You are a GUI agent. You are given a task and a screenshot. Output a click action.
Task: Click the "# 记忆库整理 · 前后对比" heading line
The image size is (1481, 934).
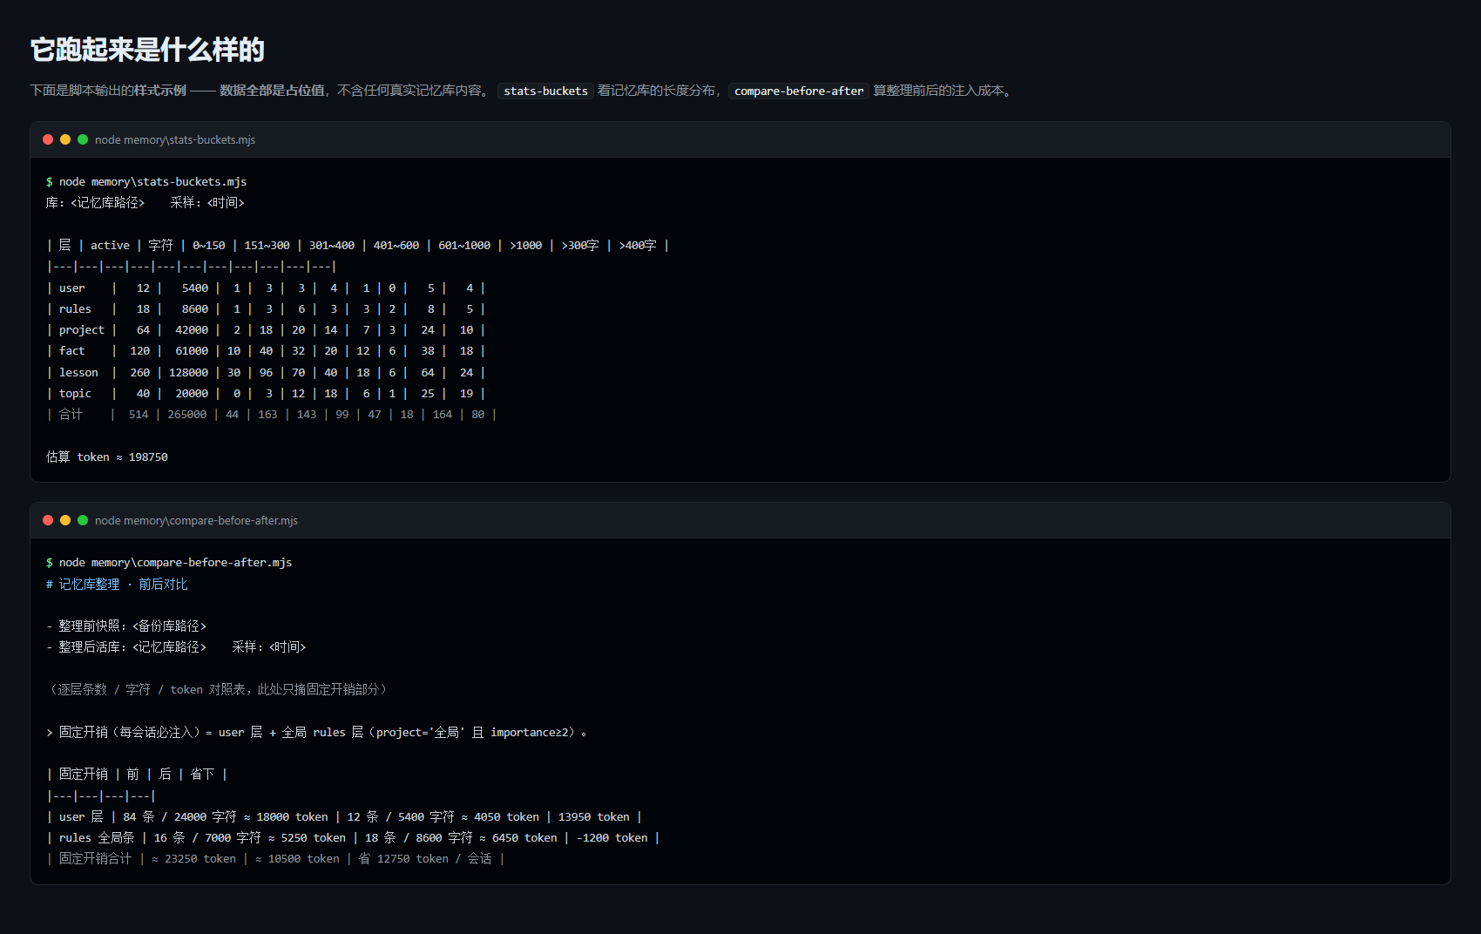[117, 584]
